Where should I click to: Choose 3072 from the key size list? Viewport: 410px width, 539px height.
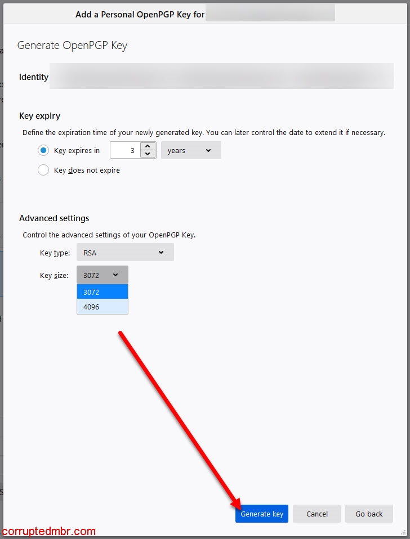[x=102, y=292]
